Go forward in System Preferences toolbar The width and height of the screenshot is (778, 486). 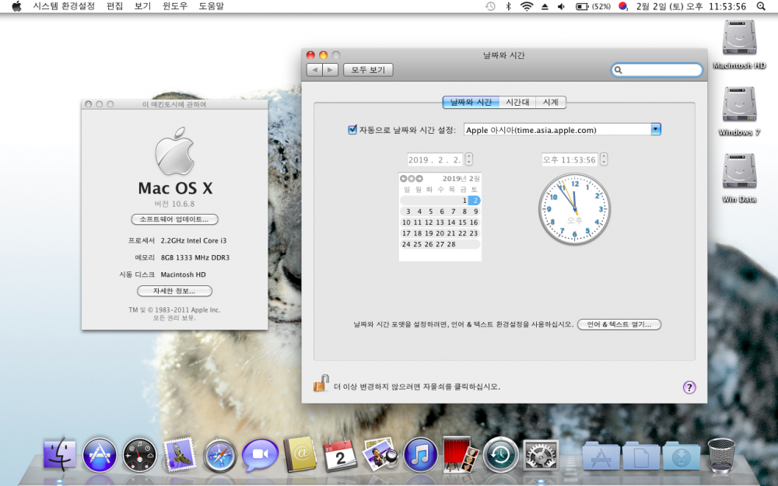pyautogui.click(x=331, y=70)
